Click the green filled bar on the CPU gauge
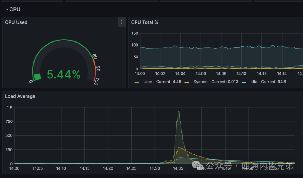This screenshot has height=178, width=303. pyautogui.click(x=37, y=77)
